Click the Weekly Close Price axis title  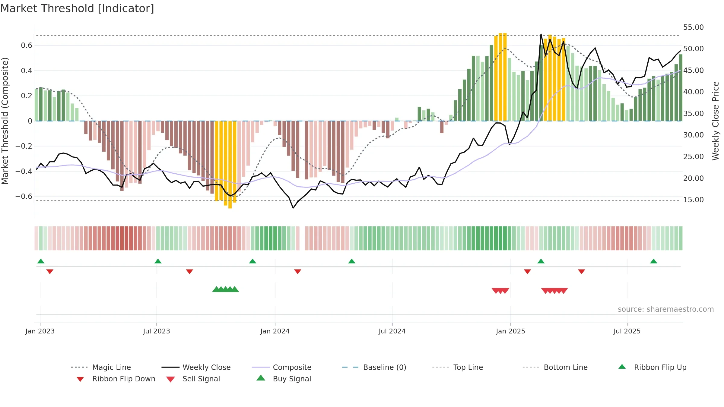(x=716, y=121)
